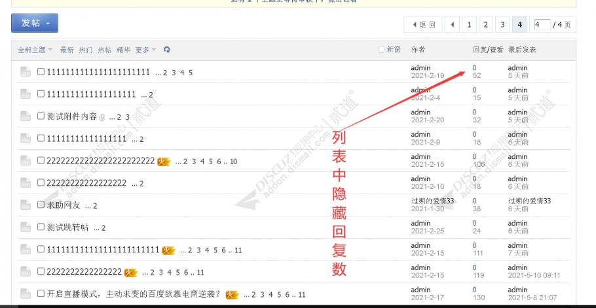This screenshot has height=308, width=596.
Task: Expand the 更多 filter dropdown
Action: (145, 50)
